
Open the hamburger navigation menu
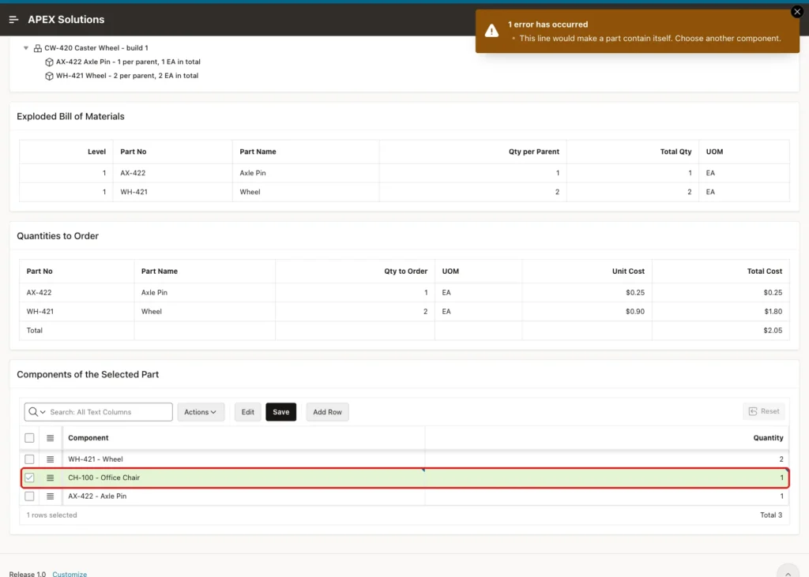click(14, 20)
